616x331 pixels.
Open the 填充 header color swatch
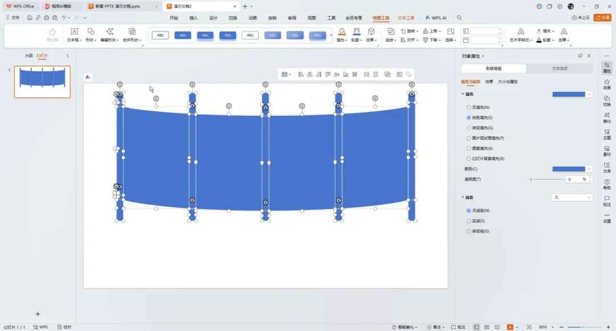(x=572, y=94)
